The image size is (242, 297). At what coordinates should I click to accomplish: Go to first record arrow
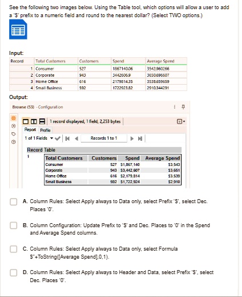point(67,138)
